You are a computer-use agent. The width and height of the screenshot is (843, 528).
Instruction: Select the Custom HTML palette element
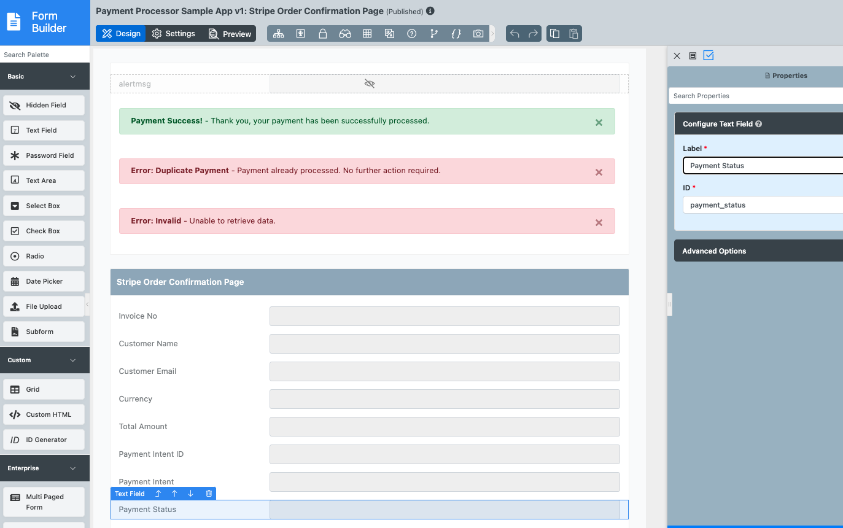44,414
